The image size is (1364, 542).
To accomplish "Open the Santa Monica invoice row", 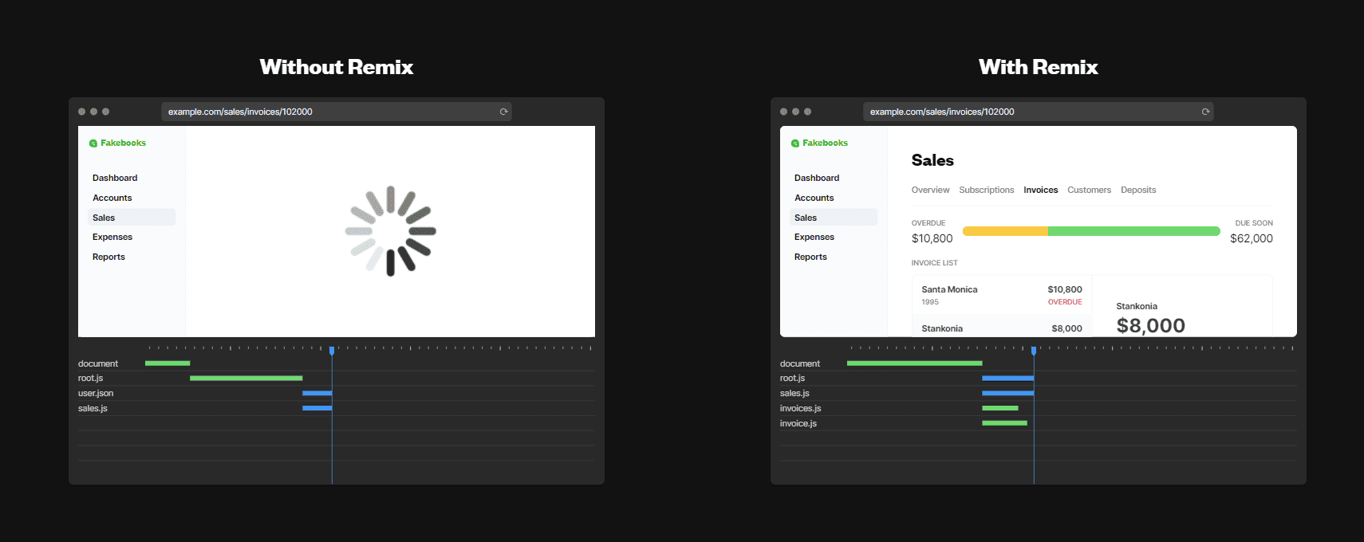I will click(x=1002, y=295).
